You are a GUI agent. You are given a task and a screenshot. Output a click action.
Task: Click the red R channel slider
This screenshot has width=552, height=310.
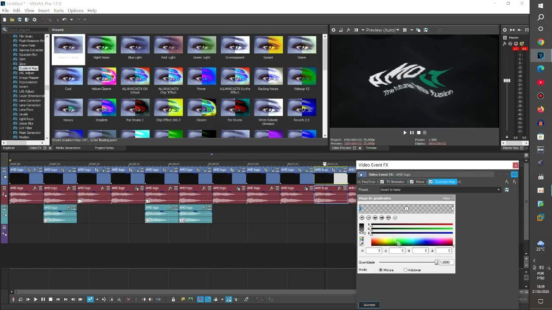(412, 225)
